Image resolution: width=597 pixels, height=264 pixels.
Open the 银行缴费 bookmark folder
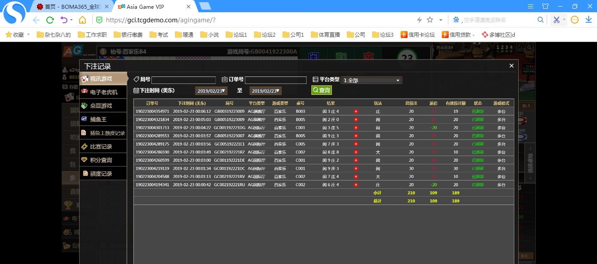click(x=128, y=35)
